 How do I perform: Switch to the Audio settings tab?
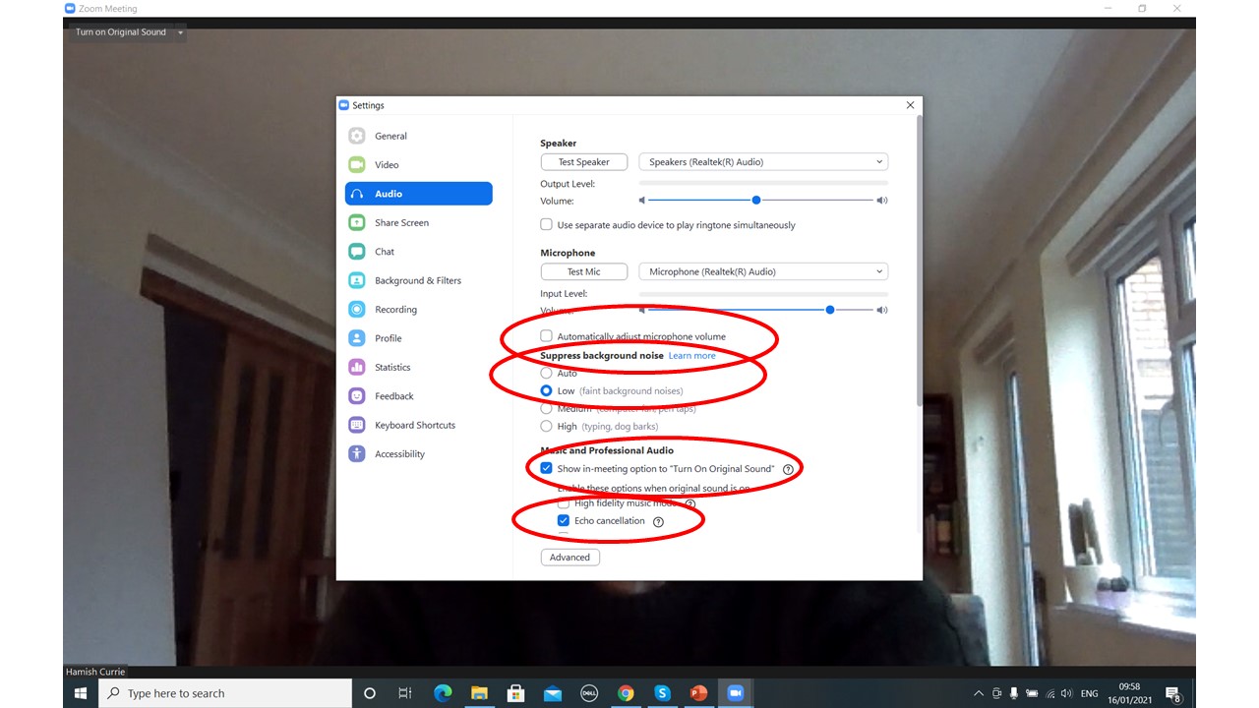[419, 194]
